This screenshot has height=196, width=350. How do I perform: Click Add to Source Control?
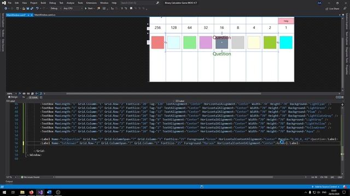[x=325, y=187]
